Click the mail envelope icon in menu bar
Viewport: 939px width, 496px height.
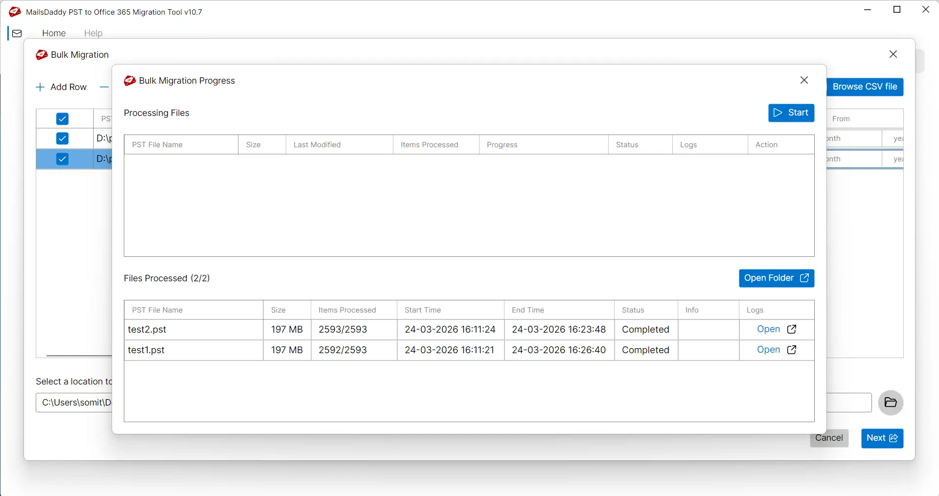pyautogui.click(x=17, y=33)
